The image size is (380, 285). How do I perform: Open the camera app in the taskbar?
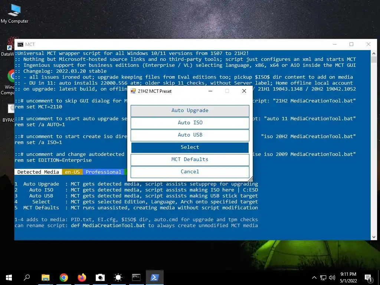coord(100,278)
